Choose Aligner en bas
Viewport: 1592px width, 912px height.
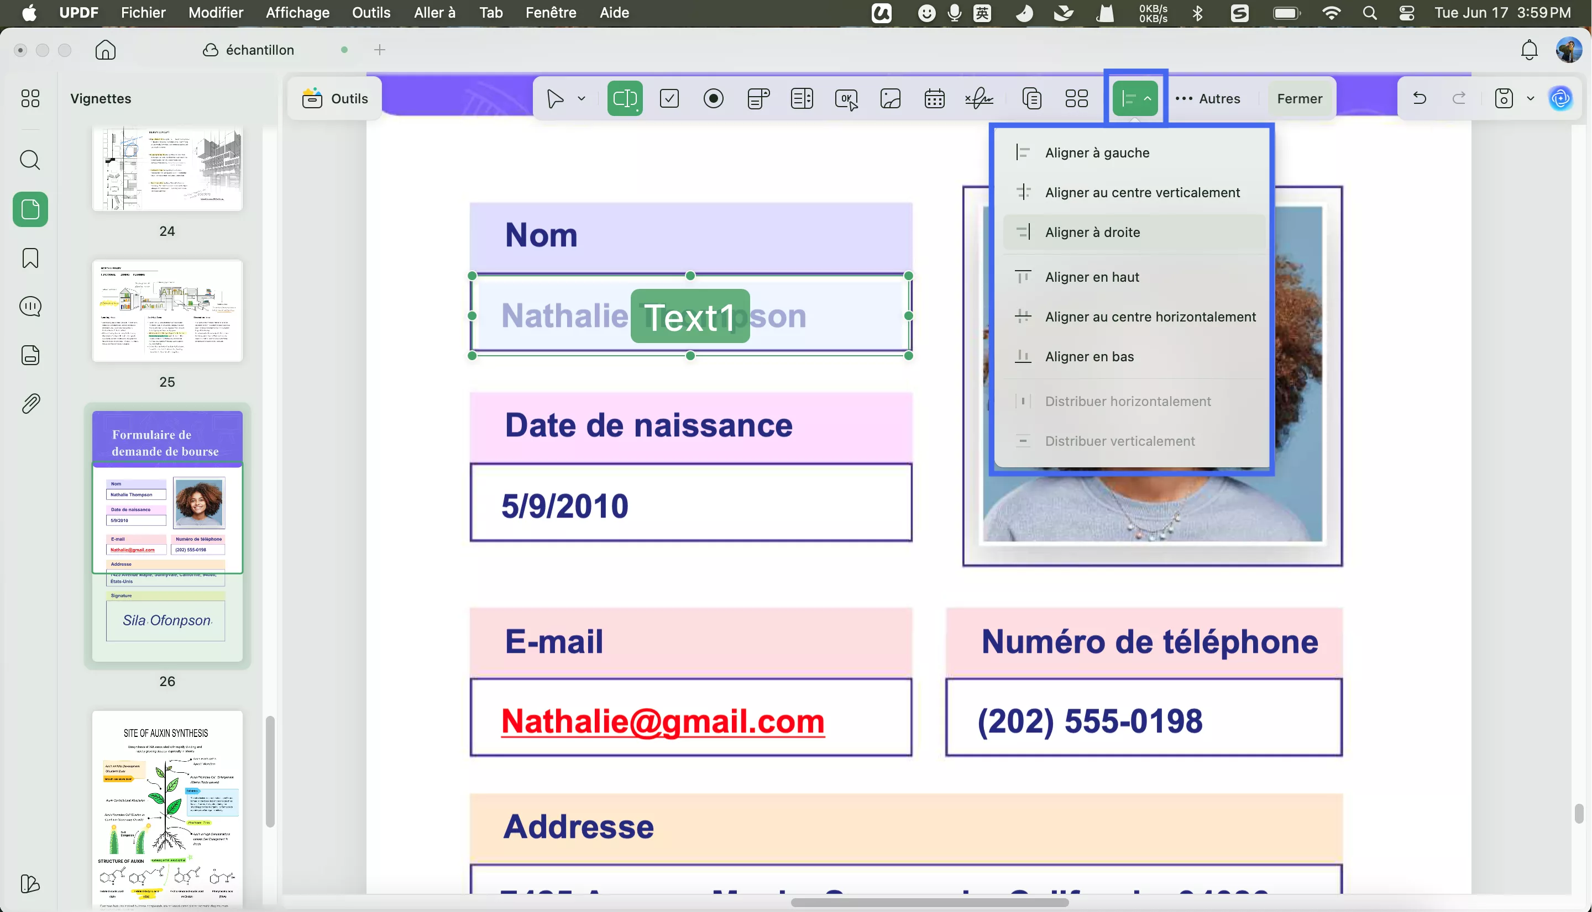click(x=1134, y=356)
